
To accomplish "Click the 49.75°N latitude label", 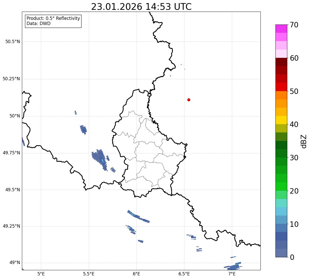I will tap(11, 153).
